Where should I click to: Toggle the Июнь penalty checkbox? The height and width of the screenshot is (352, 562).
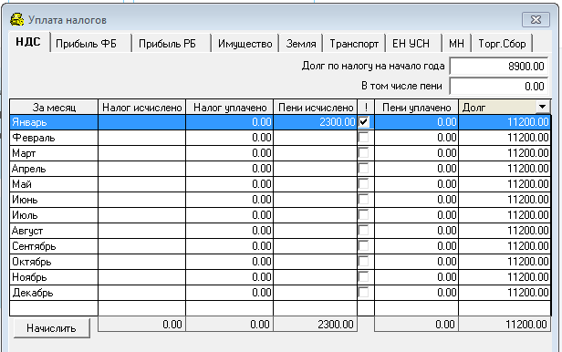(x=363, y=200)
